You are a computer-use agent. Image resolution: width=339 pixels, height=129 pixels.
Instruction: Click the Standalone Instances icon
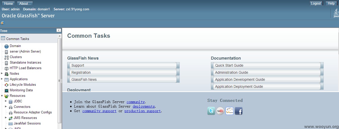coord(7,63)
